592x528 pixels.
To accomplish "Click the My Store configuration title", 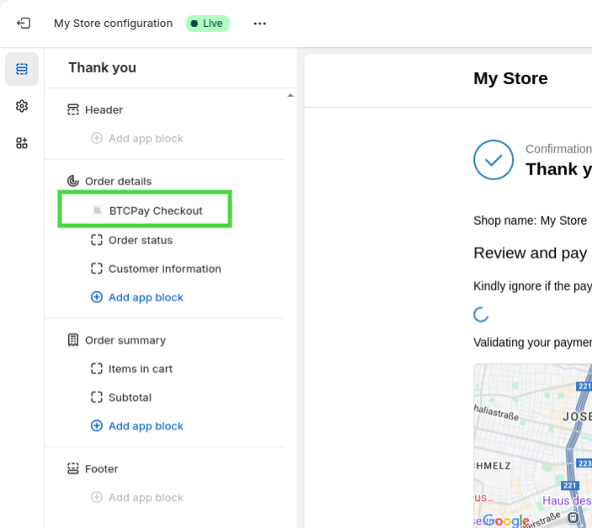I will click(114, 24).
